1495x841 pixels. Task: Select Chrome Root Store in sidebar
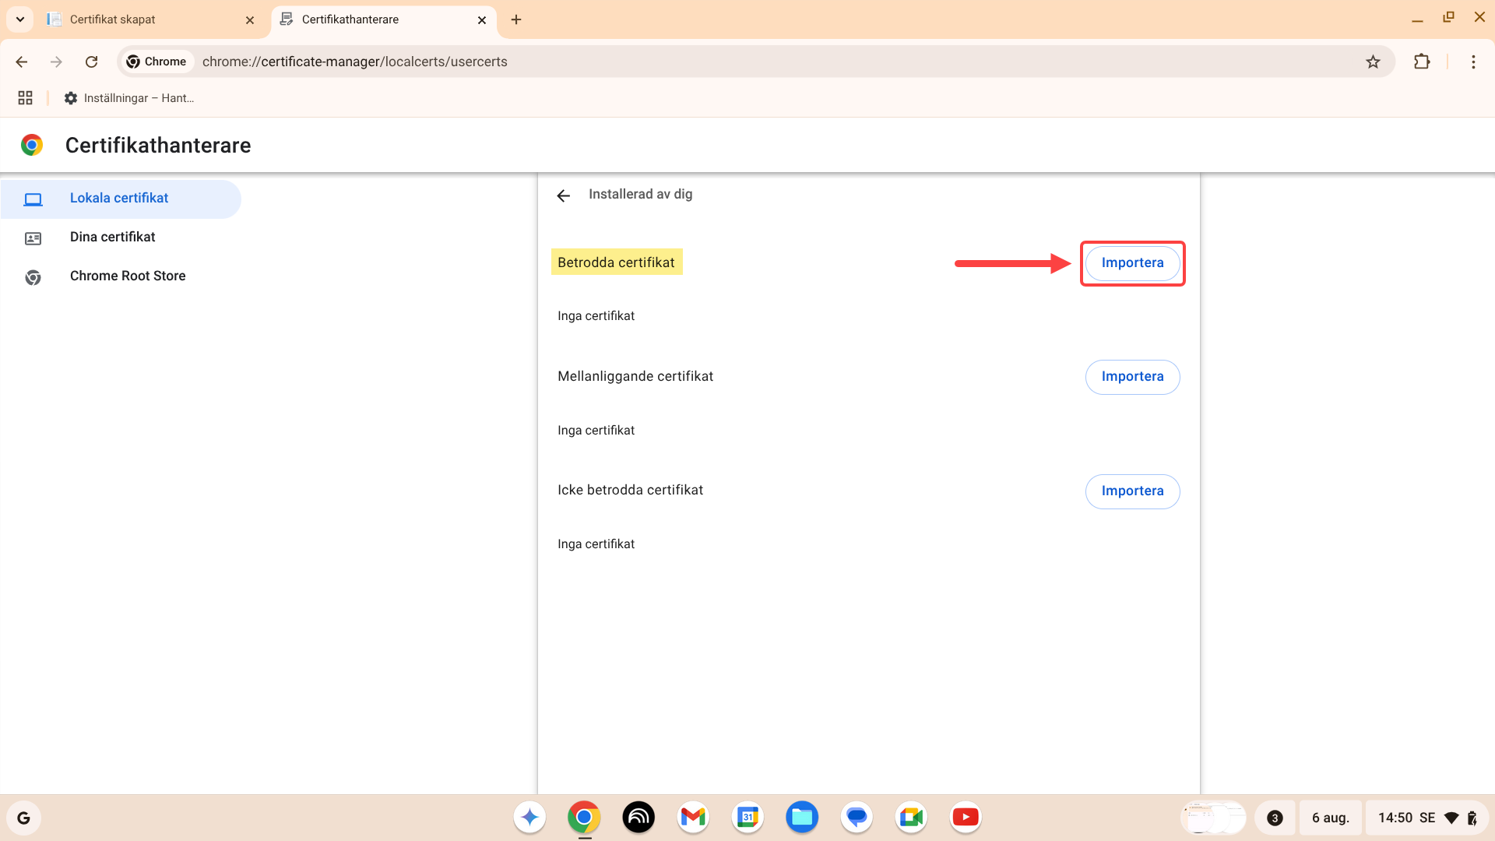(x=128, y=276)
